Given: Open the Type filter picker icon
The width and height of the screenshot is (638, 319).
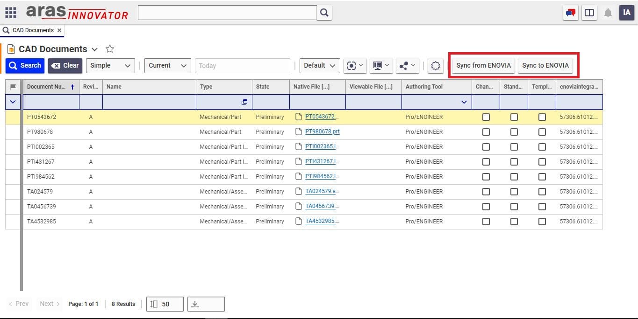Looking at the screenshot, I should [x=244, y=102].
